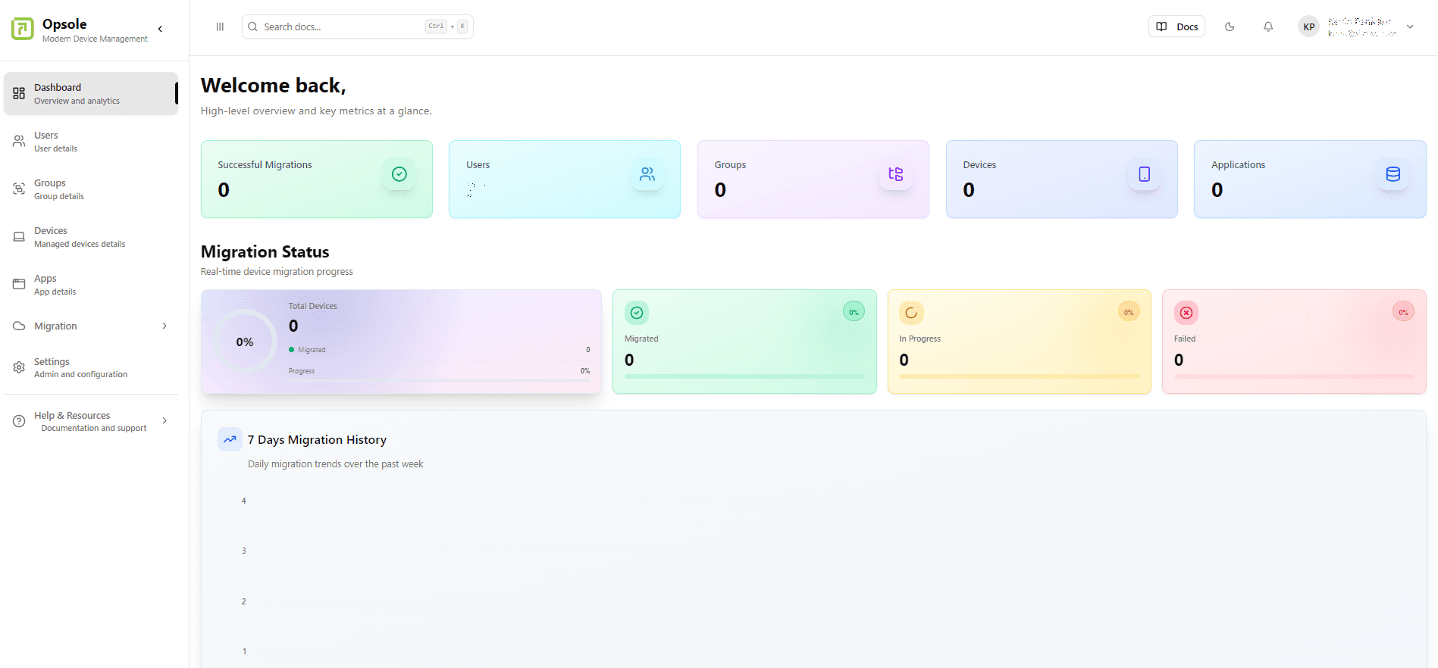Collapse the sidebar with the chevron arrow
The width and height of the screenshot is (1438, 668).
click(160, 29)
